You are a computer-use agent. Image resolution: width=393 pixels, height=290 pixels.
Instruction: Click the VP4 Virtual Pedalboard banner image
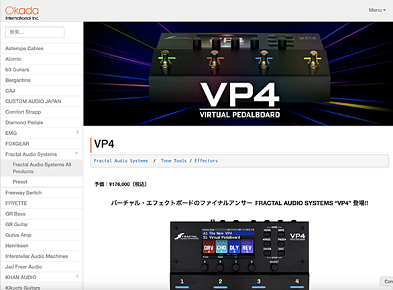(238, 74)
